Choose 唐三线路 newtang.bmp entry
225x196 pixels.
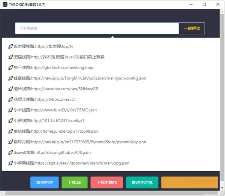(111, 67)
